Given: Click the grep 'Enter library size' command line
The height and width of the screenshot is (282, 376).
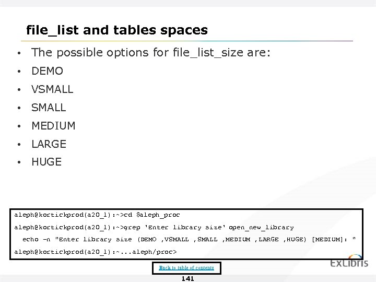Looking at the screenshot, I should tap(154, 227).
